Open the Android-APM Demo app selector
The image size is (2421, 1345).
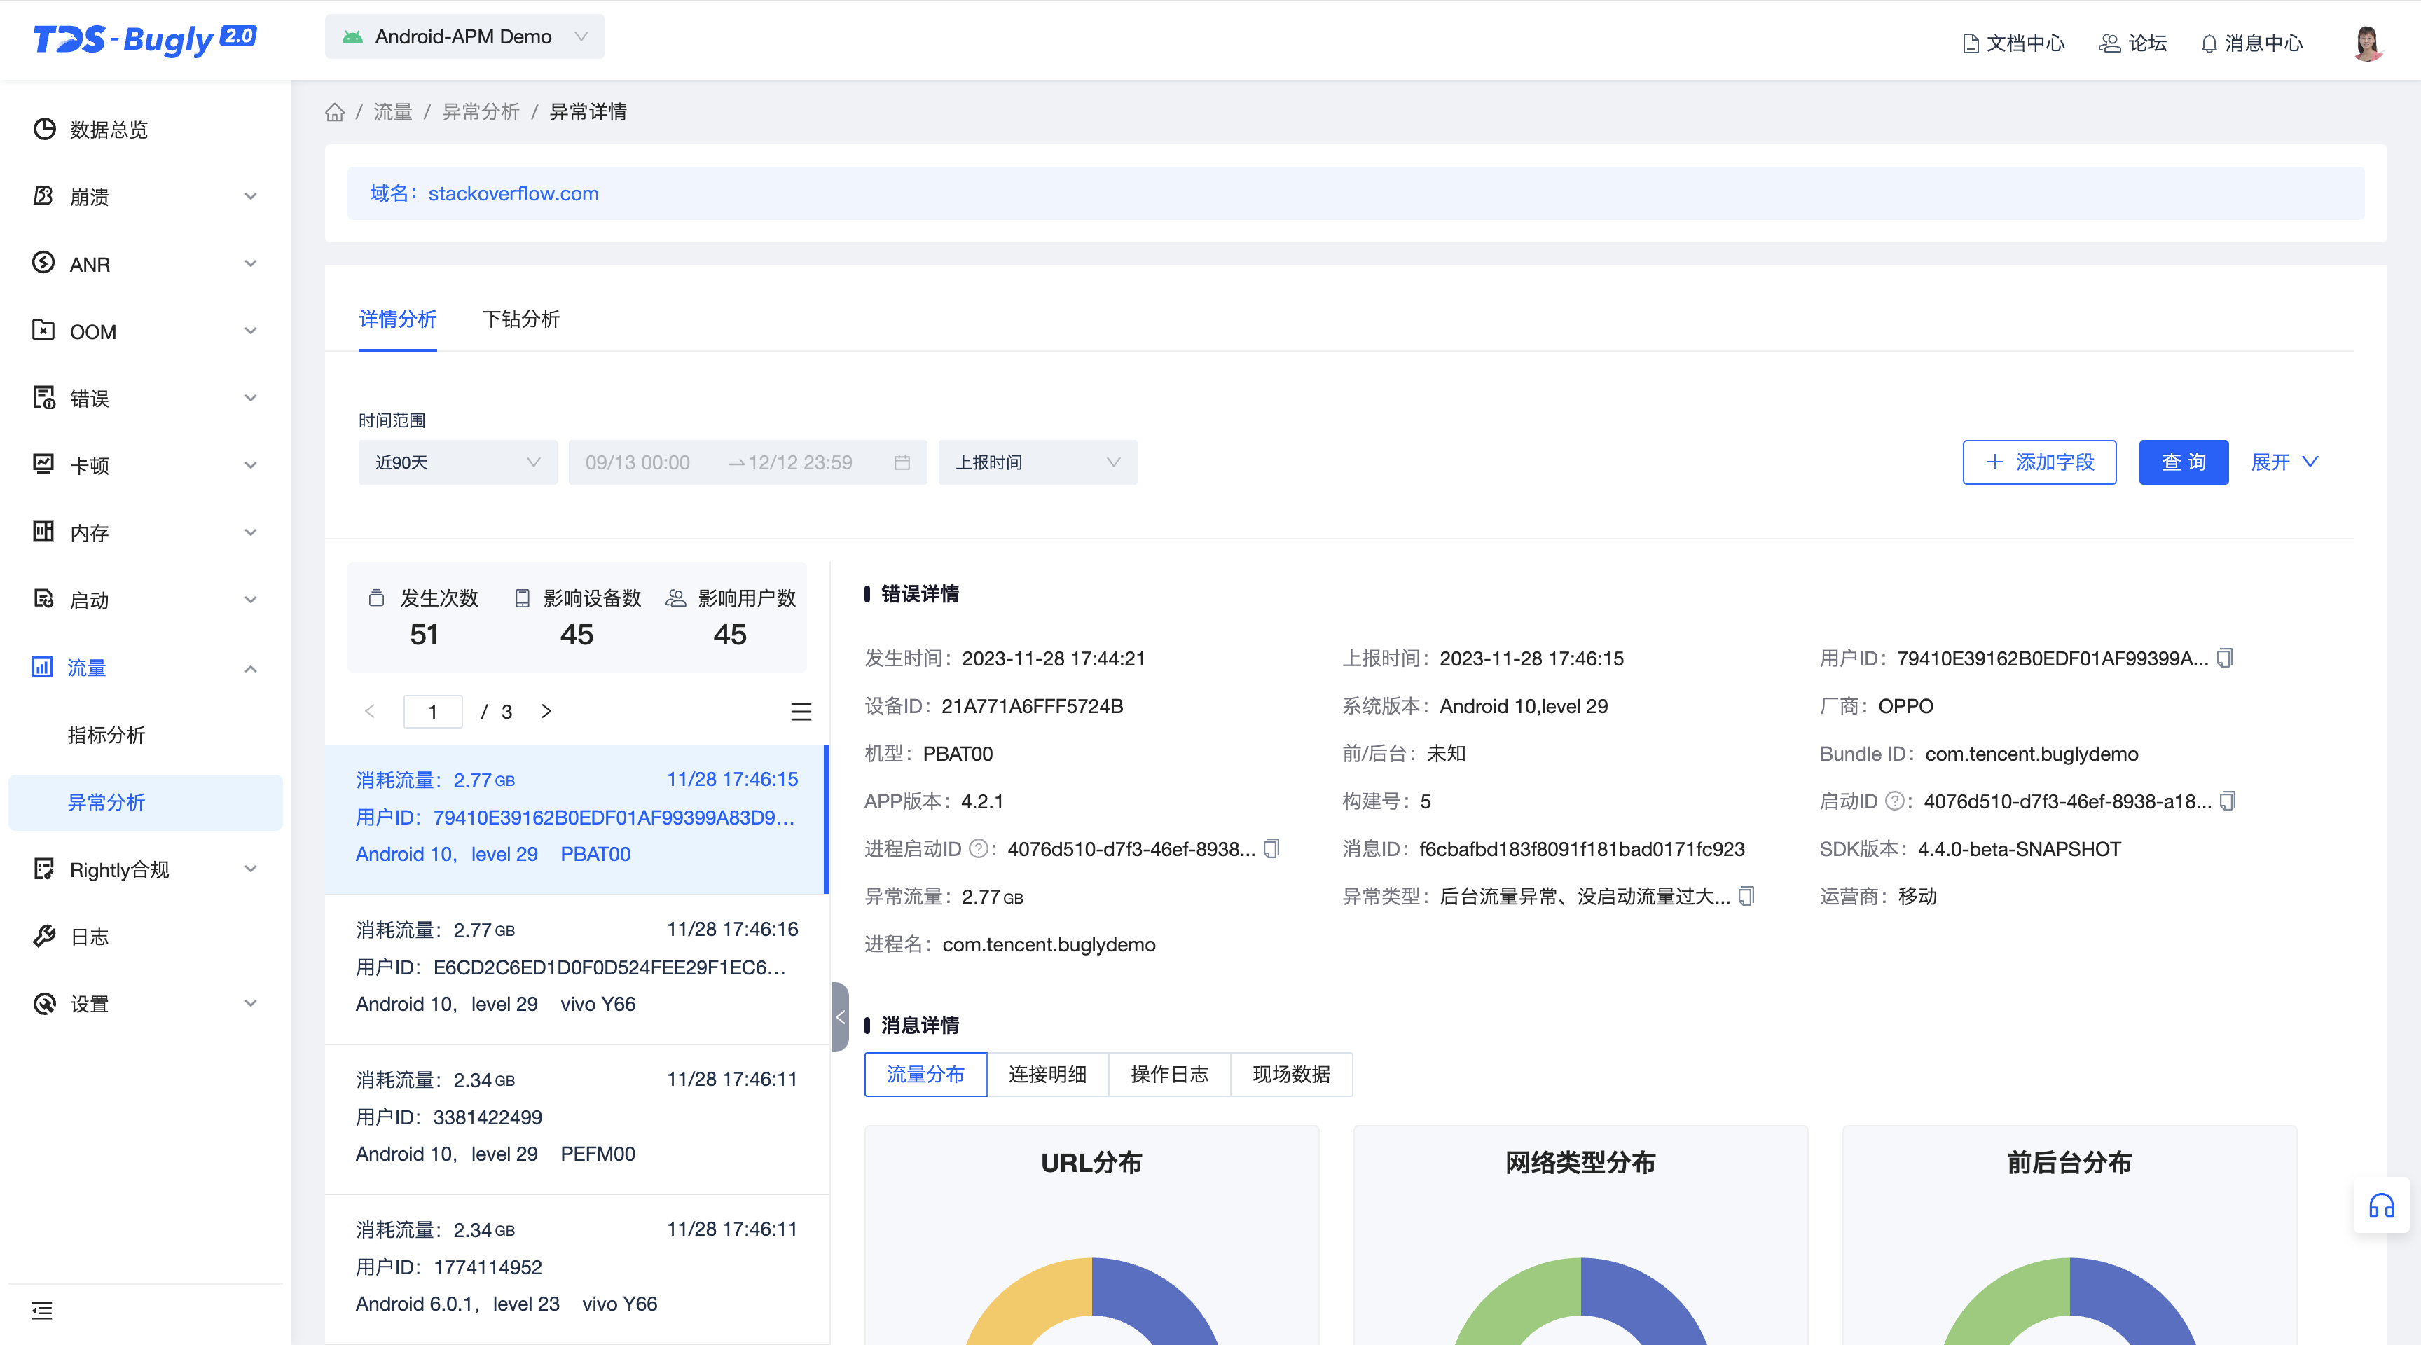click(x=465, y=36)
